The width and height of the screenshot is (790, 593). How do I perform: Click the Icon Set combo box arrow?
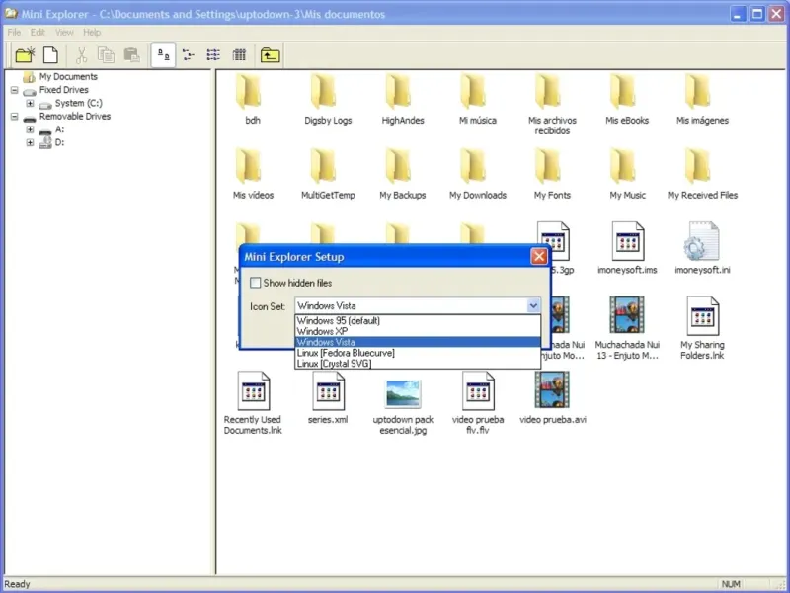tap(533, 306)
